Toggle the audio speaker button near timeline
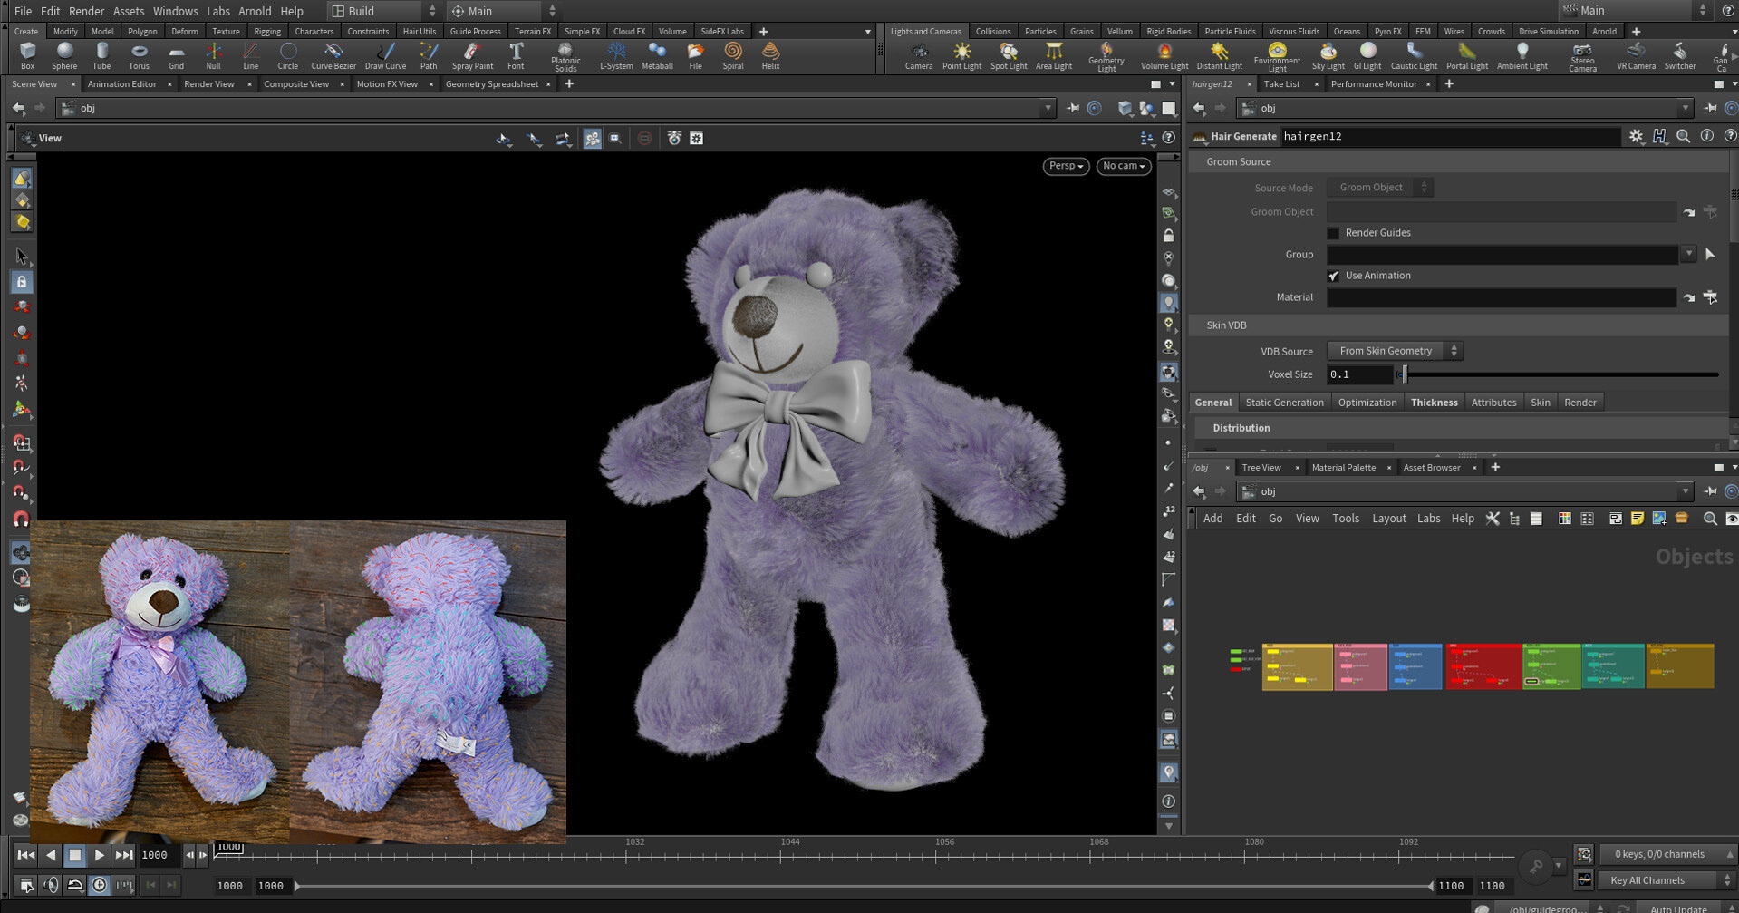The image size is (1739, 913). [x=51, y=885]
